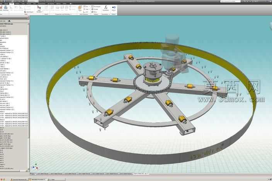Switch to the Paint taskbar button
The width and height of the screenshot is (272, 181).
click(56, 179)
